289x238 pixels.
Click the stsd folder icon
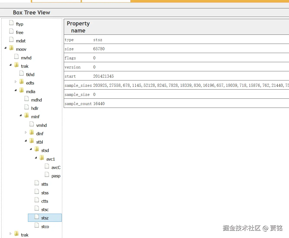click(x=37, y=149)
